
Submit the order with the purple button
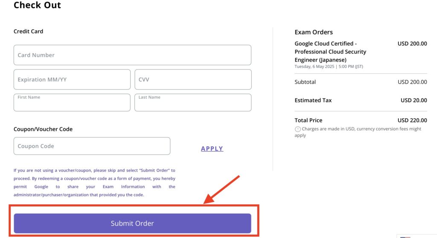(132, 223)
